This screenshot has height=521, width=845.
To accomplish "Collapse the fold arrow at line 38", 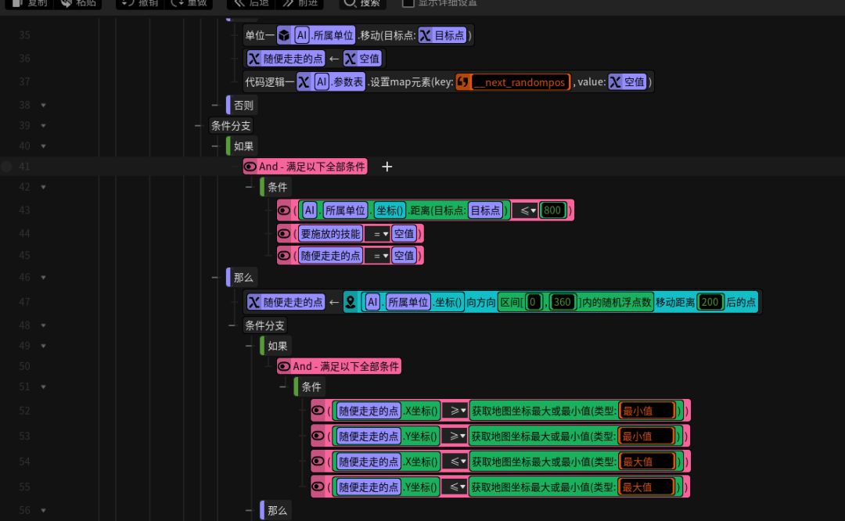I will point(43,105).
